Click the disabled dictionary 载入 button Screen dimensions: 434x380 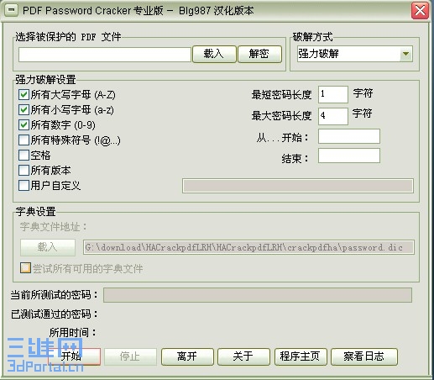click(x=48, y=247)
